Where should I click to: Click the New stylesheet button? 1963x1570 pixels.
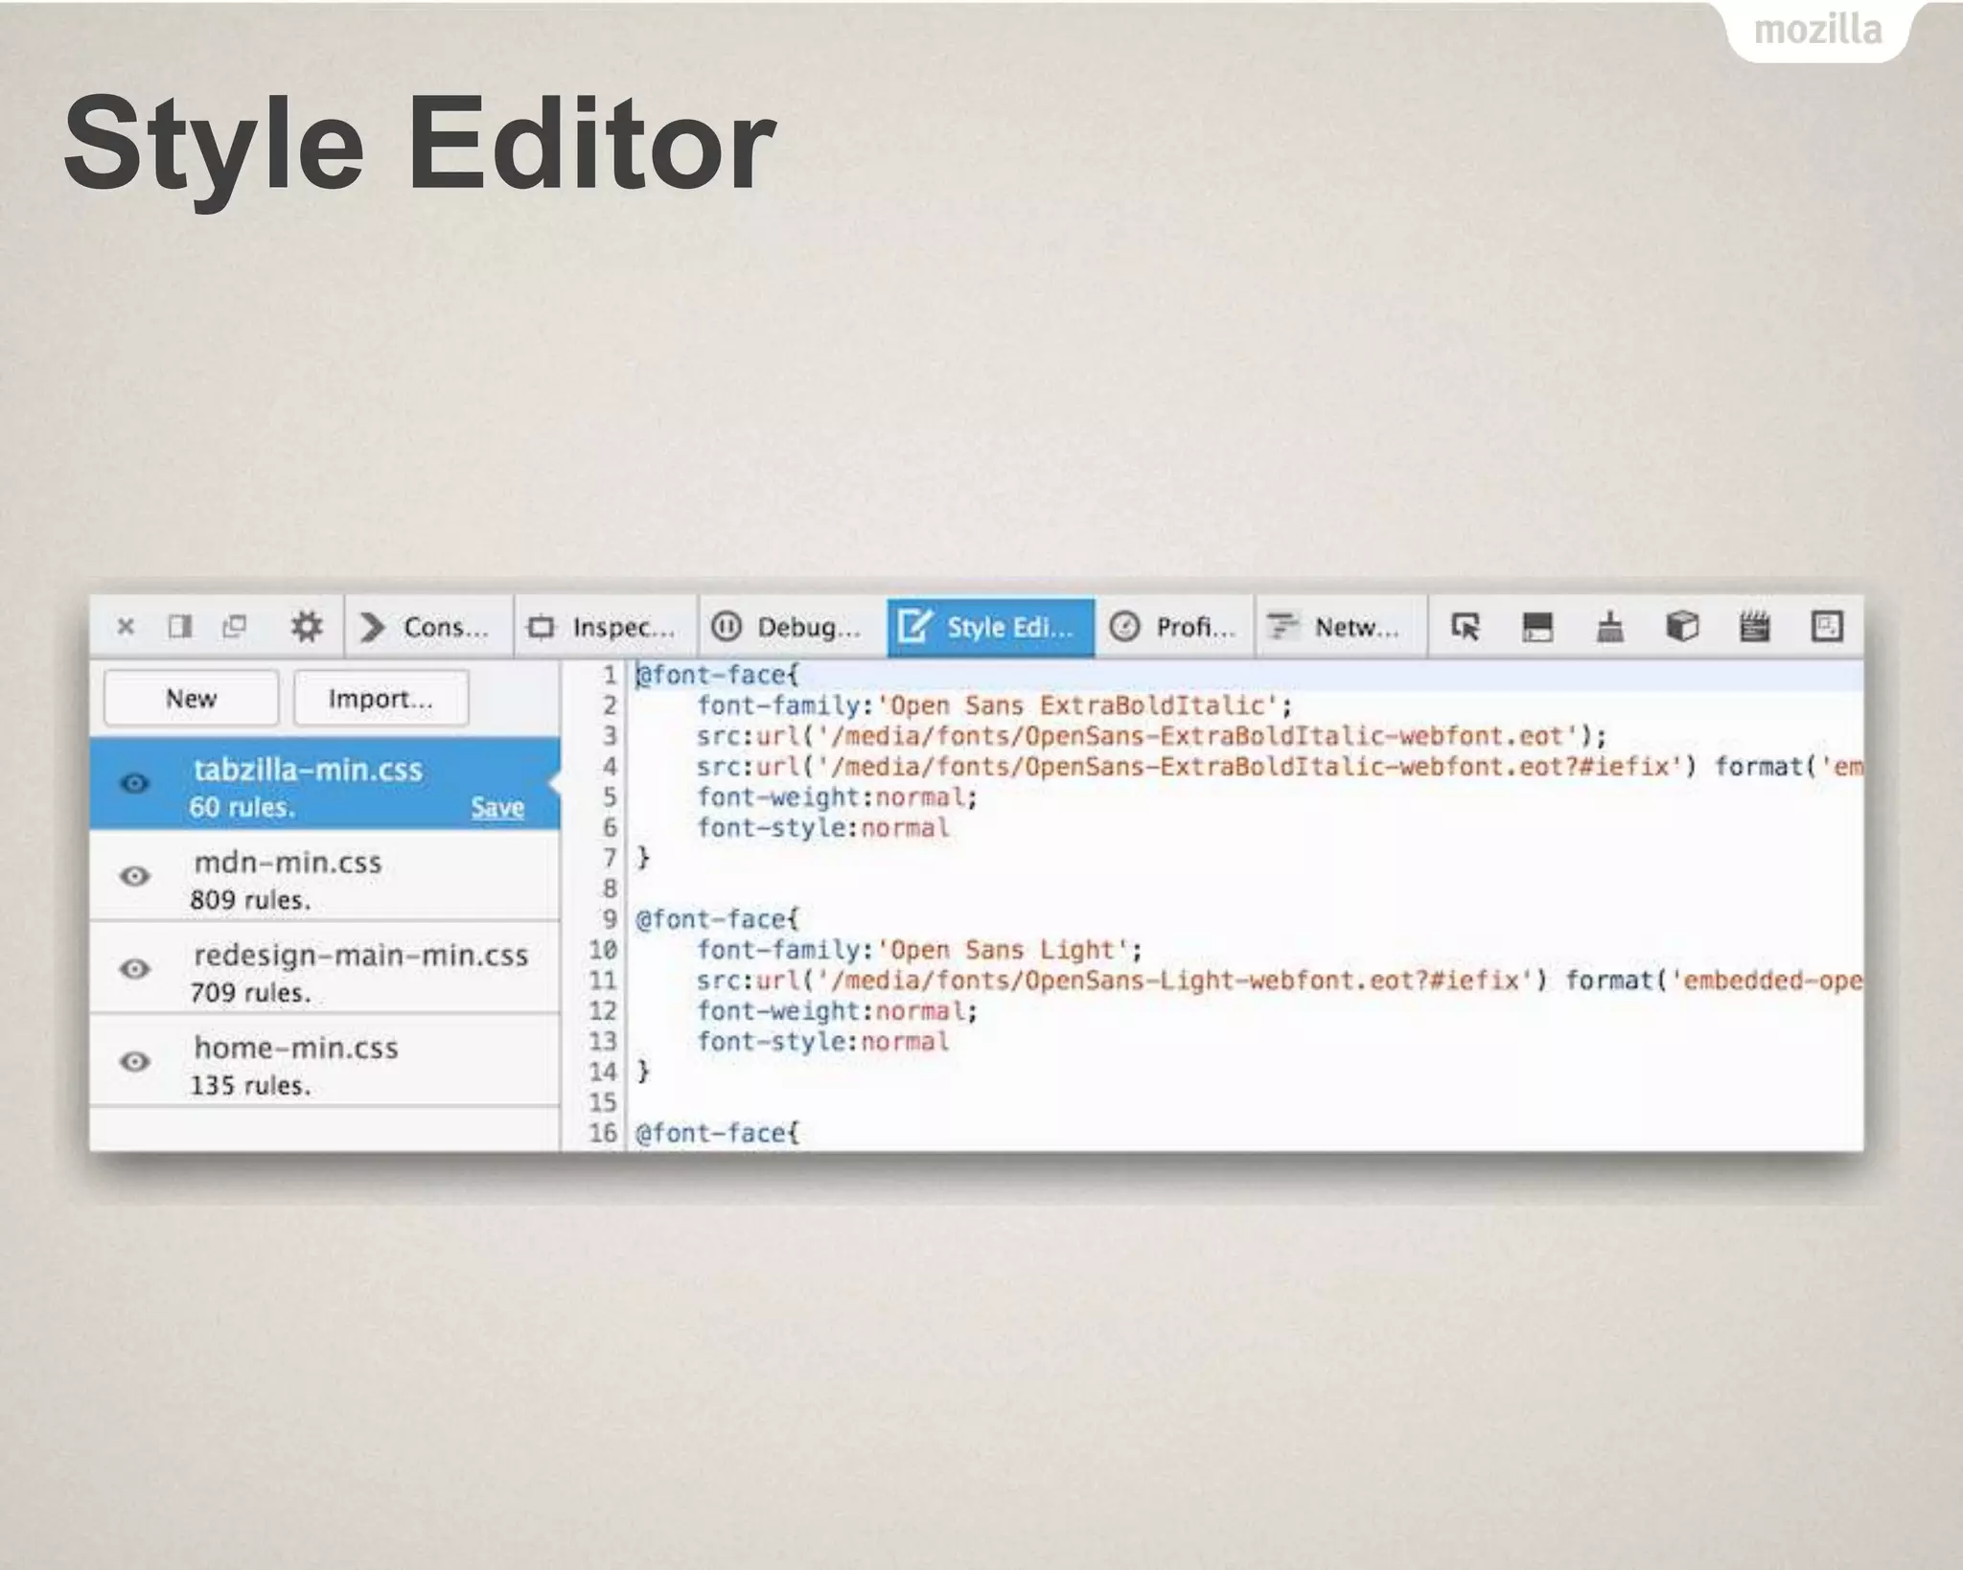coord(191,698)
